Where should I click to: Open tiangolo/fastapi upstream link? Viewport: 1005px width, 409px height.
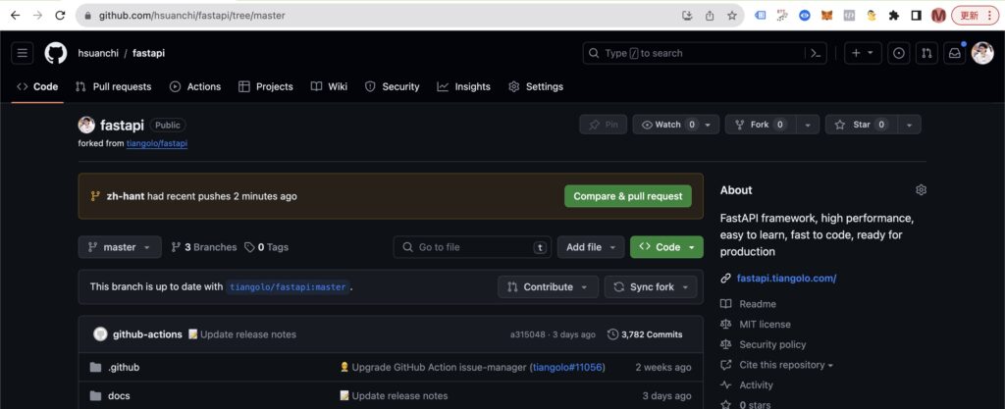click(157, 143)
